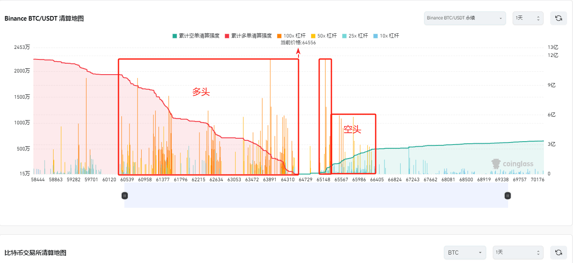Open the BTC symbol dropdown
The width and height of the screenshot is (573, 263).
465,252
